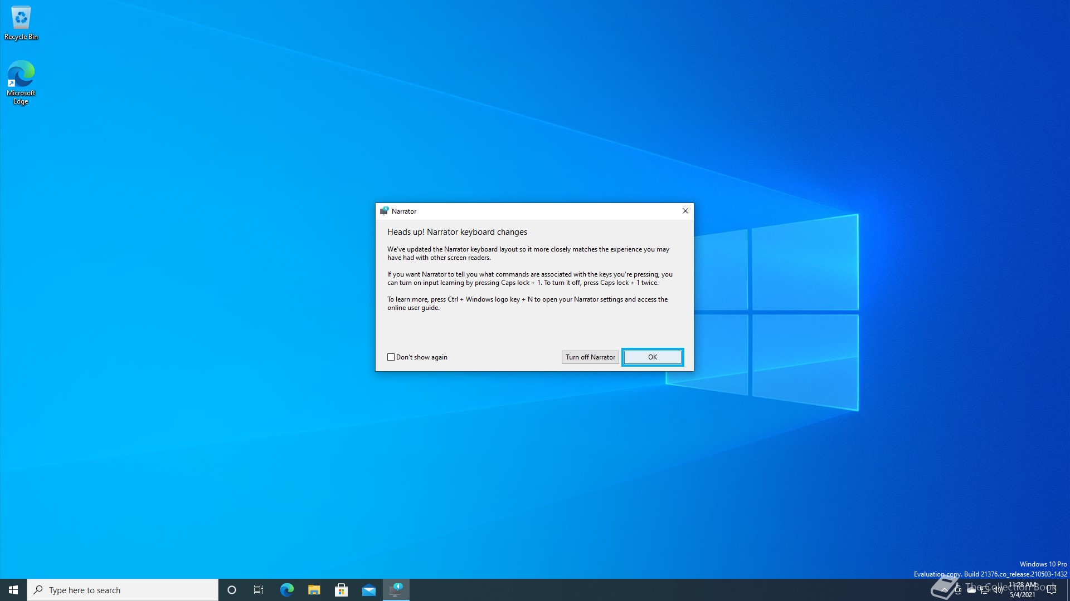Check the Don't show again checkbox
The image size is (1070, 601).
(x=391, y=357)
